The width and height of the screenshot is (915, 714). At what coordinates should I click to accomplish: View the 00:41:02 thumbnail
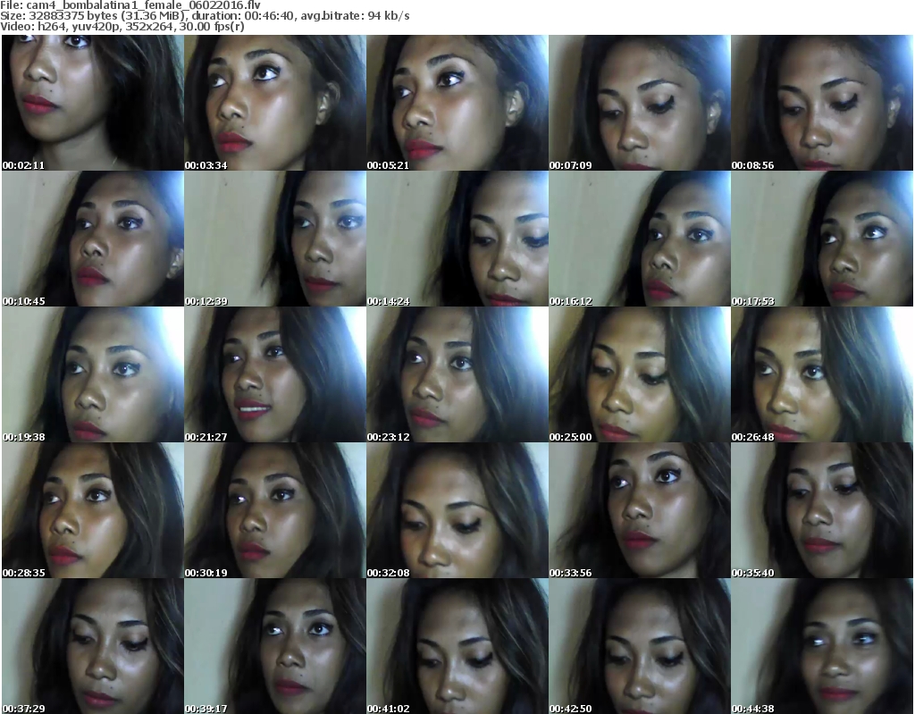457,646
